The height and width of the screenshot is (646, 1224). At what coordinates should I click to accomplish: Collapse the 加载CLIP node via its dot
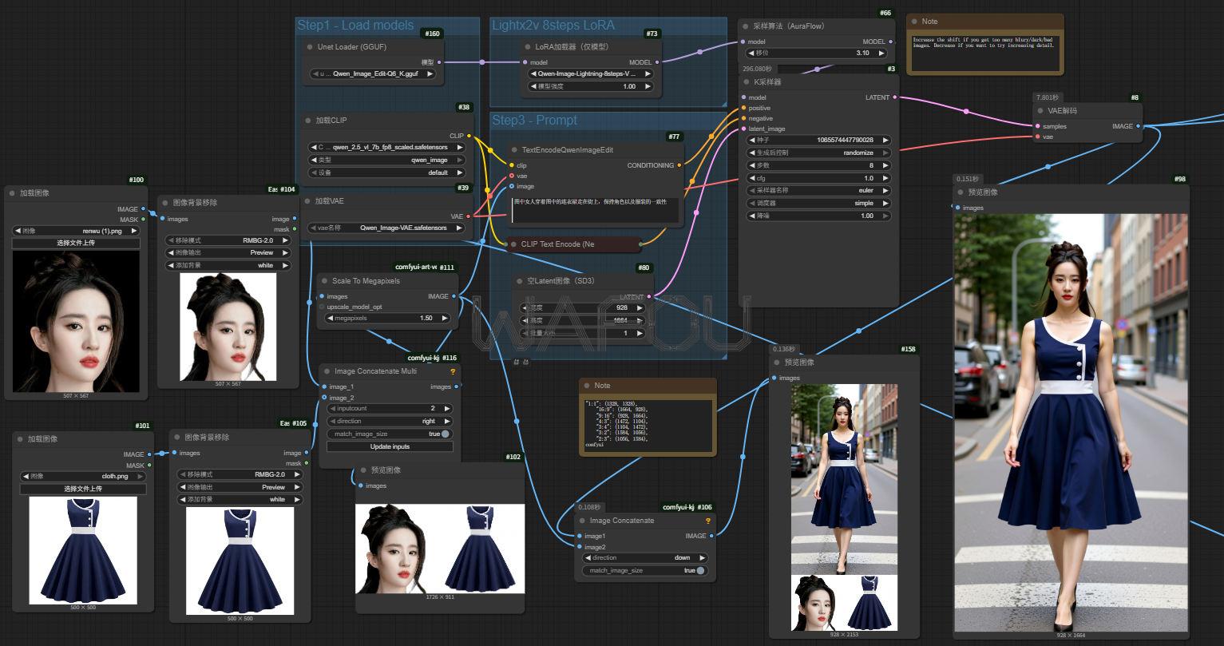point(308,121)
